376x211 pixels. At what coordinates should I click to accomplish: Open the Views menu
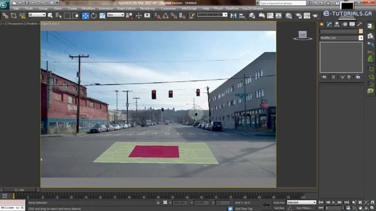click(x=58, y=9)
